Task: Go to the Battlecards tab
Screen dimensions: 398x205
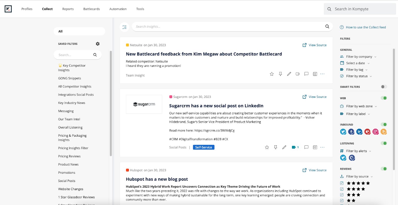Action: 91,9
